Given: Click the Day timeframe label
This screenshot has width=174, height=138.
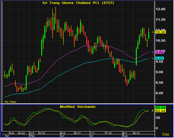Looking at the screenshot, I should click(166, 134).
